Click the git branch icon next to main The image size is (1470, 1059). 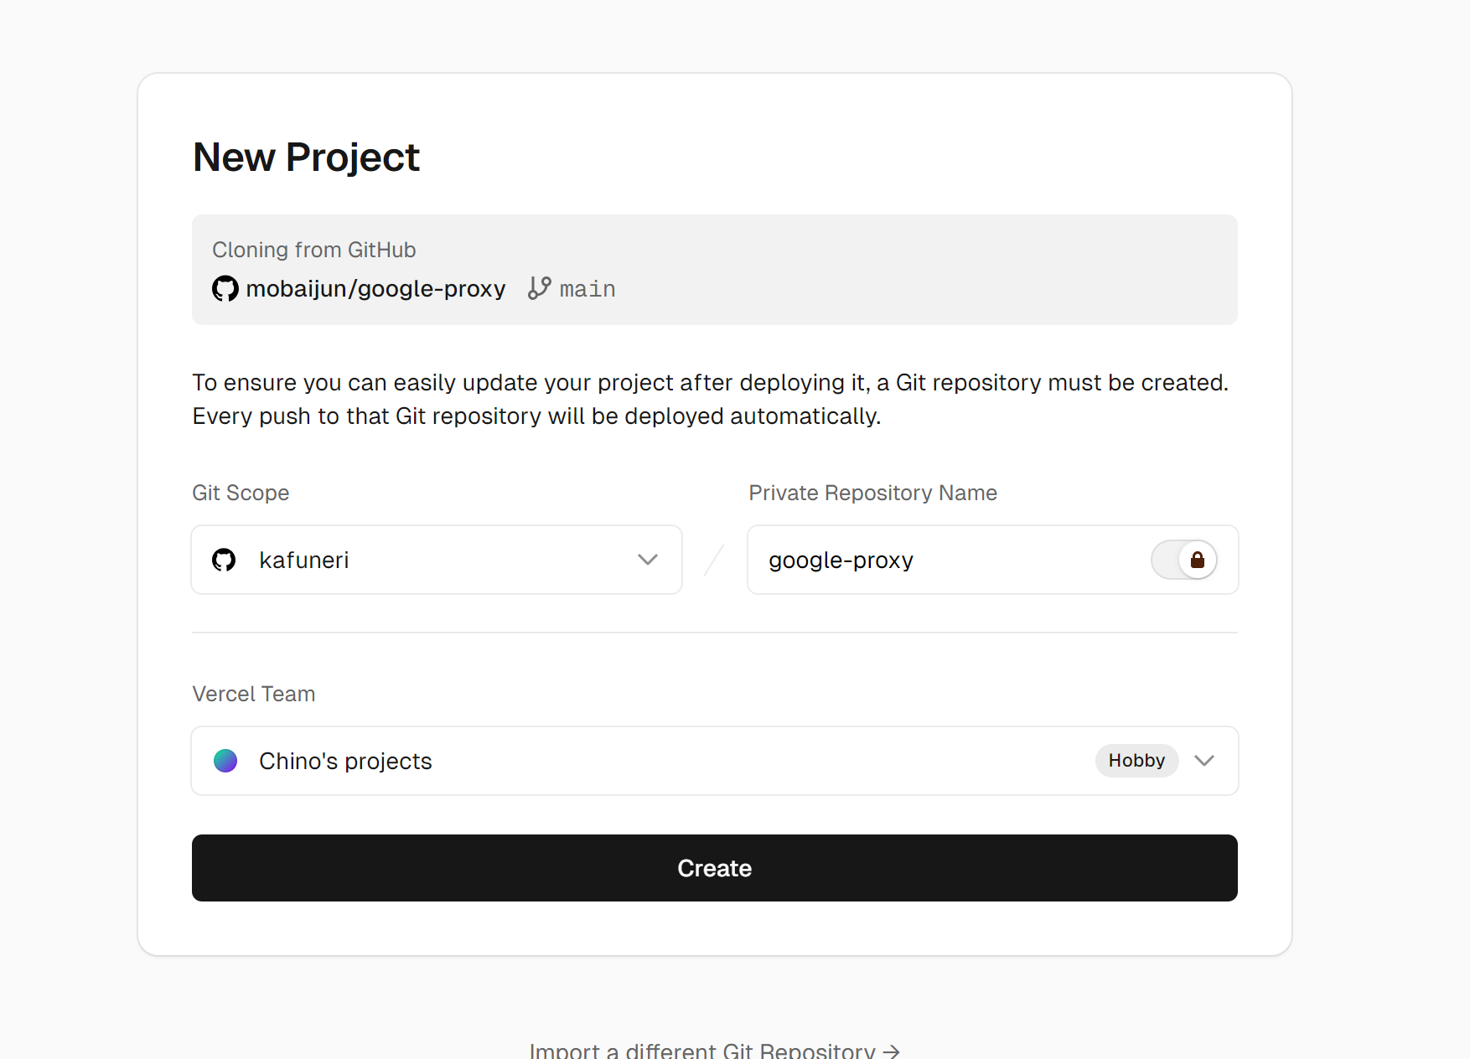[540, 288]
